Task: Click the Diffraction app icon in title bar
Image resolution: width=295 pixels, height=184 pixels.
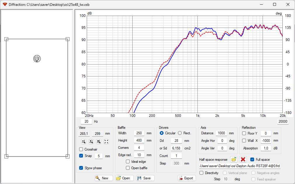Action: pyautogui.click(x=5, y=4)
